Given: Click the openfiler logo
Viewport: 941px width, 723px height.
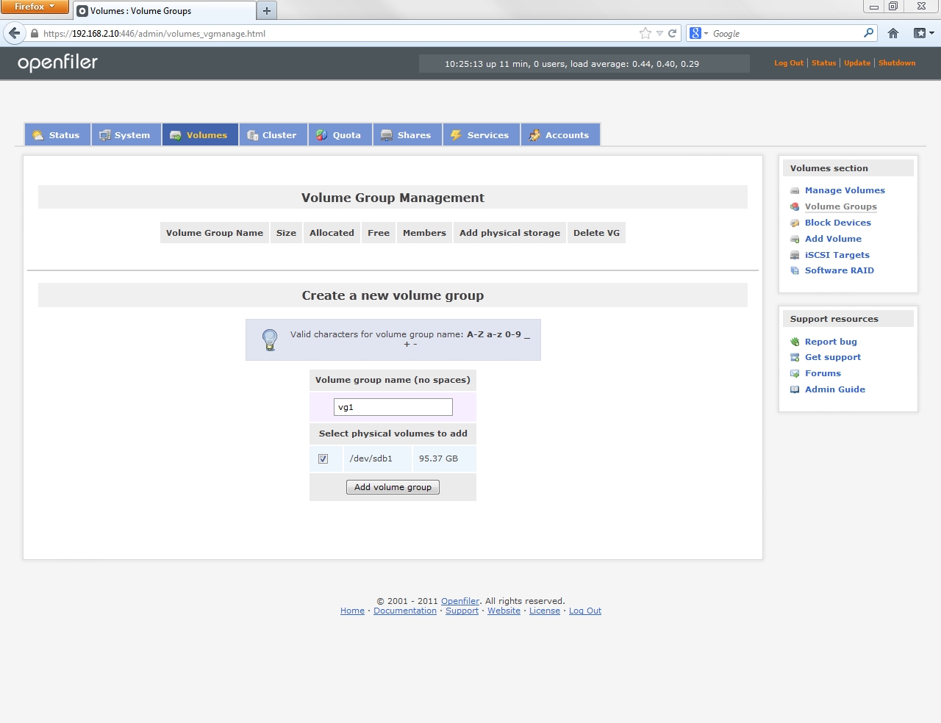Looking at the screenshot, I should coord(57,63).
